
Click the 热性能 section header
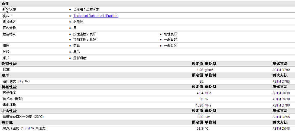pyautogui.click(x=7, y=122)
